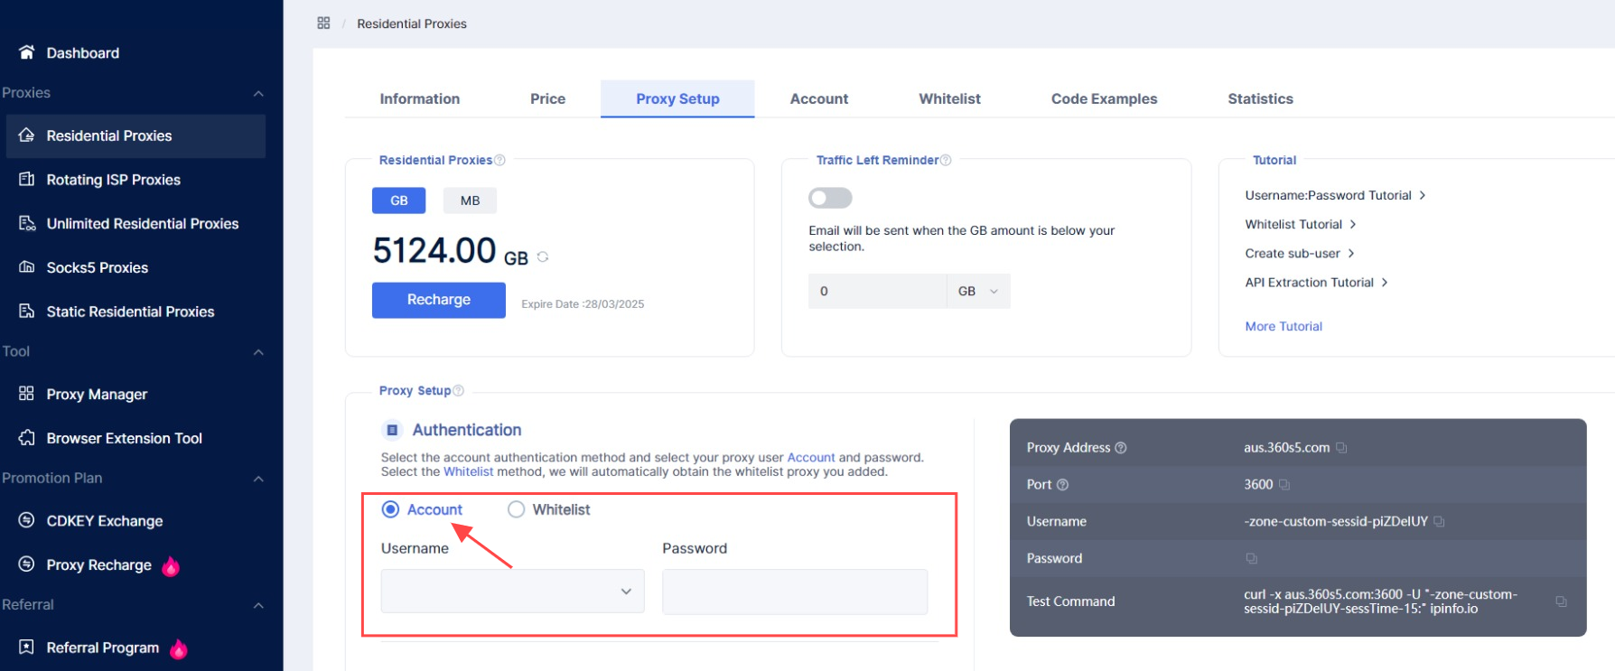Click the breadcrumb grid menu icon
The height and width of the screenshot is (671, 1615).
click(x=323, y=23)
